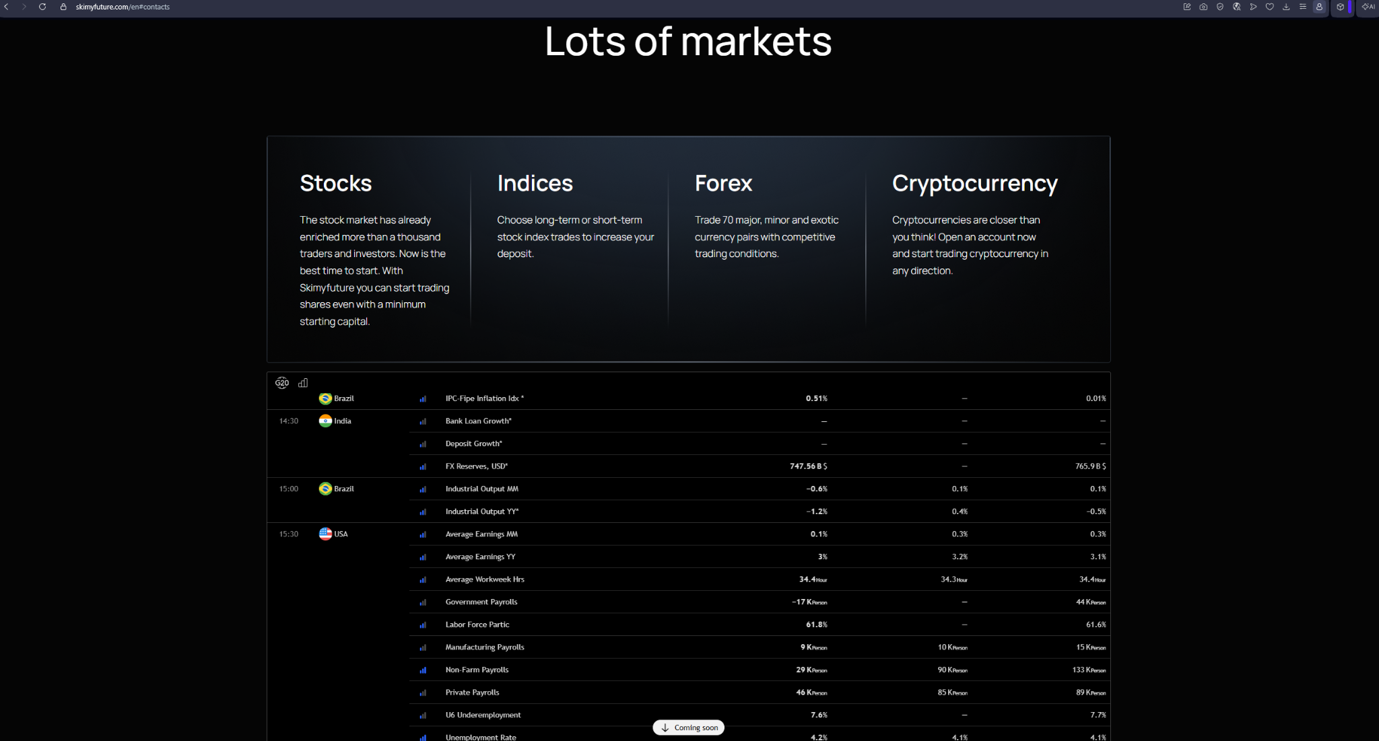The image size is (1379, 741).
Task: Open downloads via the download arrow icon
Action: pyautogui.click(x=1286, y=7)
